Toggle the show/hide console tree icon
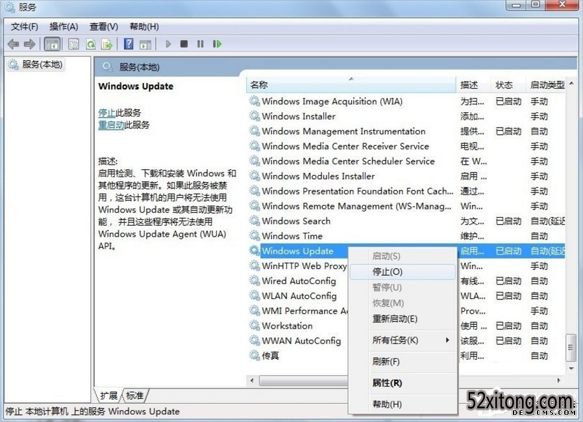The image size is (583, 422). (x=52, y=44)
